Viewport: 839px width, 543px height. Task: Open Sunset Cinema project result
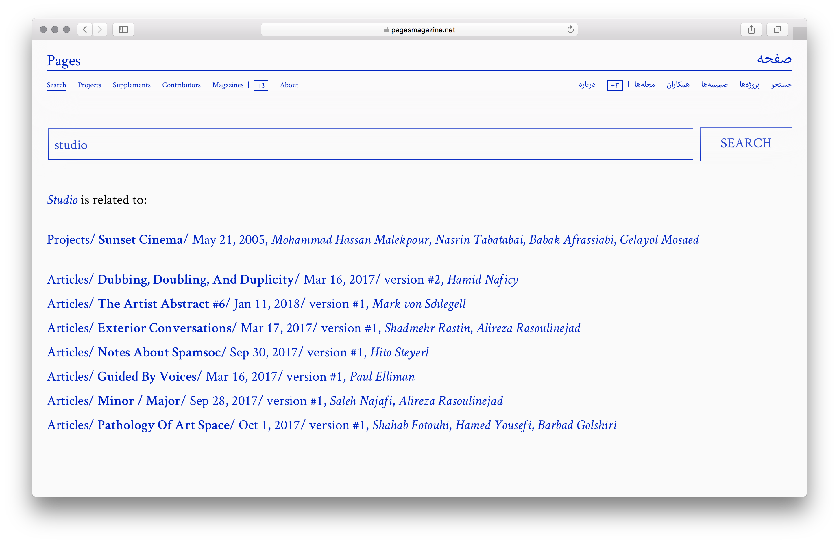pos(140,240)
